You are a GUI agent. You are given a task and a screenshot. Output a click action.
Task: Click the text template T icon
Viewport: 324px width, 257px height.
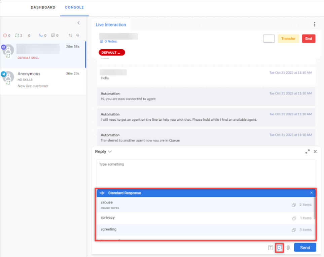pyautogui.click(x=271, y=248)
